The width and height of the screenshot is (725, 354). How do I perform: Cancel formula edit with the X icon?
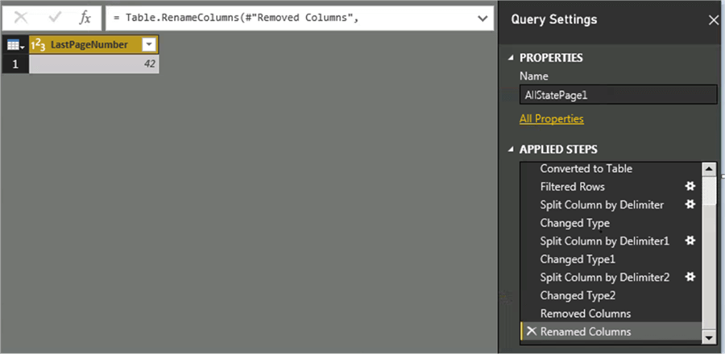point(21,19)
